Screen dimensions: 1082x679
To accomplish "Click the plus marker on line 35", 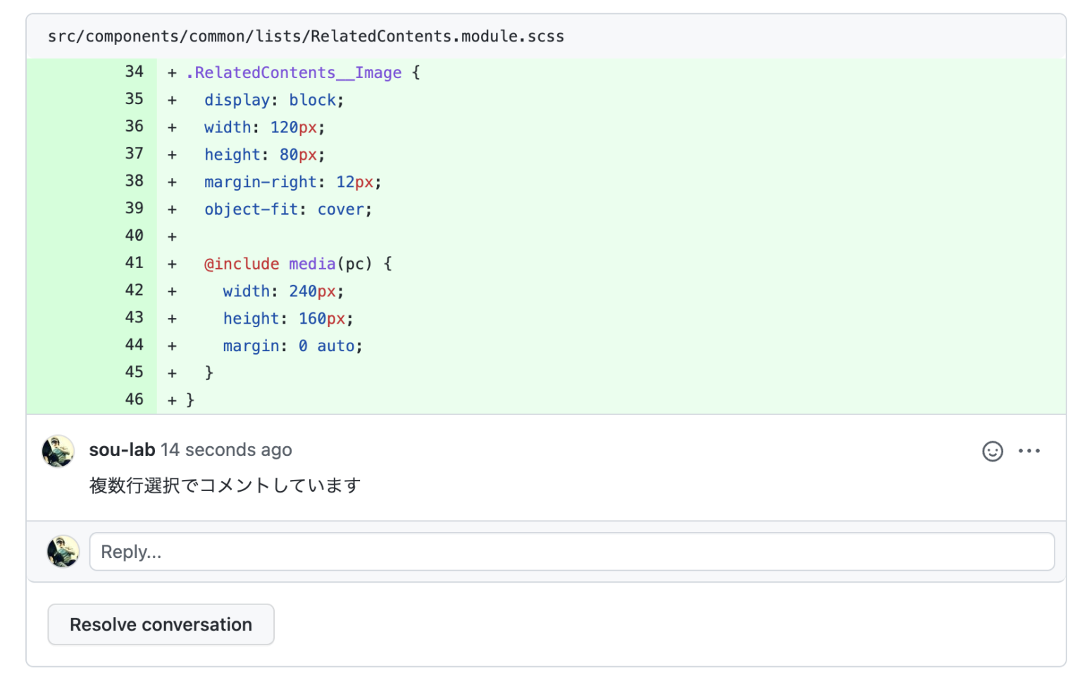I will [x=171, y=99].
